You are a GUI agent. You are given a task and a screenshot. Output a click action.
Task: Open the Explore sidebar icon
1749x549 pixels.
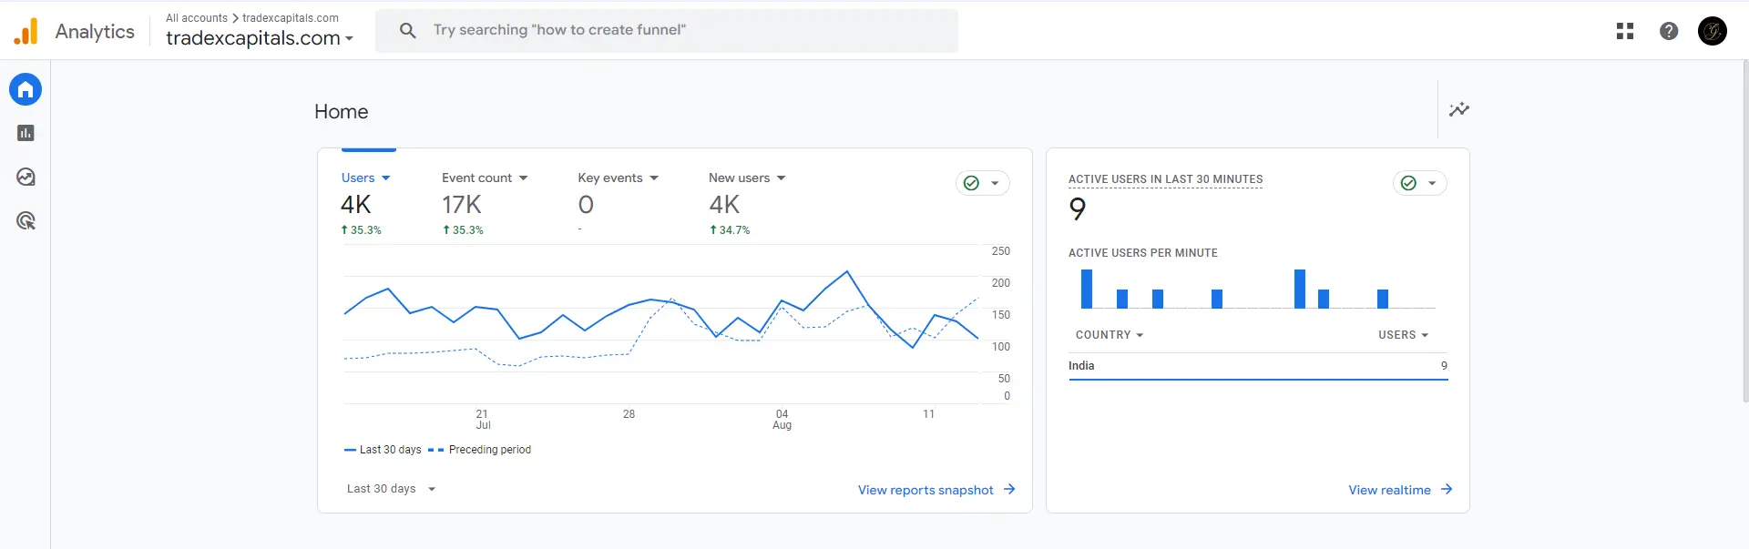(26, 177)
